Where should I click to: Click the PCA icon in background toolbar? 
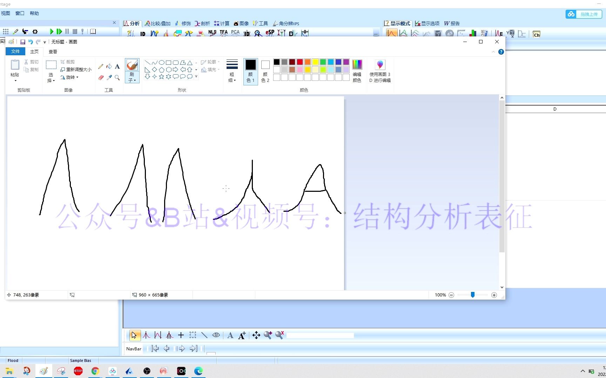pyautogui.click(x=235, y=33)
